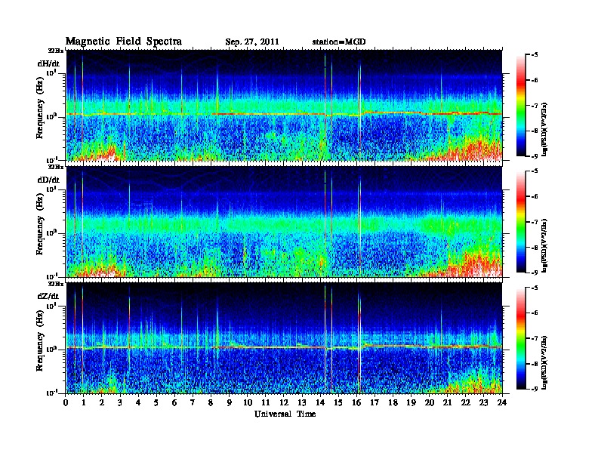Click the hour 7 tick label

tap(193, 403)
